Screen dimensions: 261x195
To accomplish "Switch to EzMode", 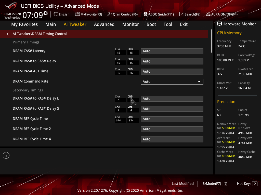I will [215, 184].
